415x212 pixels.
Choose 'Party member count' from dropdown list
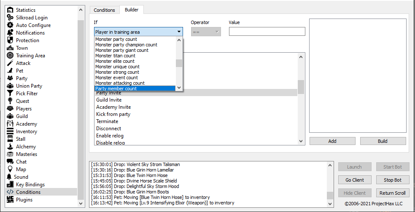135,89
